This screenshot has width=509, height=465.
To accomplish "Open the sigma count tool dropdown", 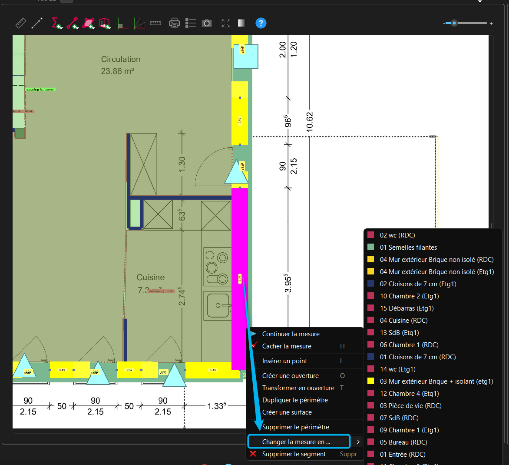I will click(x=56, y=23).
